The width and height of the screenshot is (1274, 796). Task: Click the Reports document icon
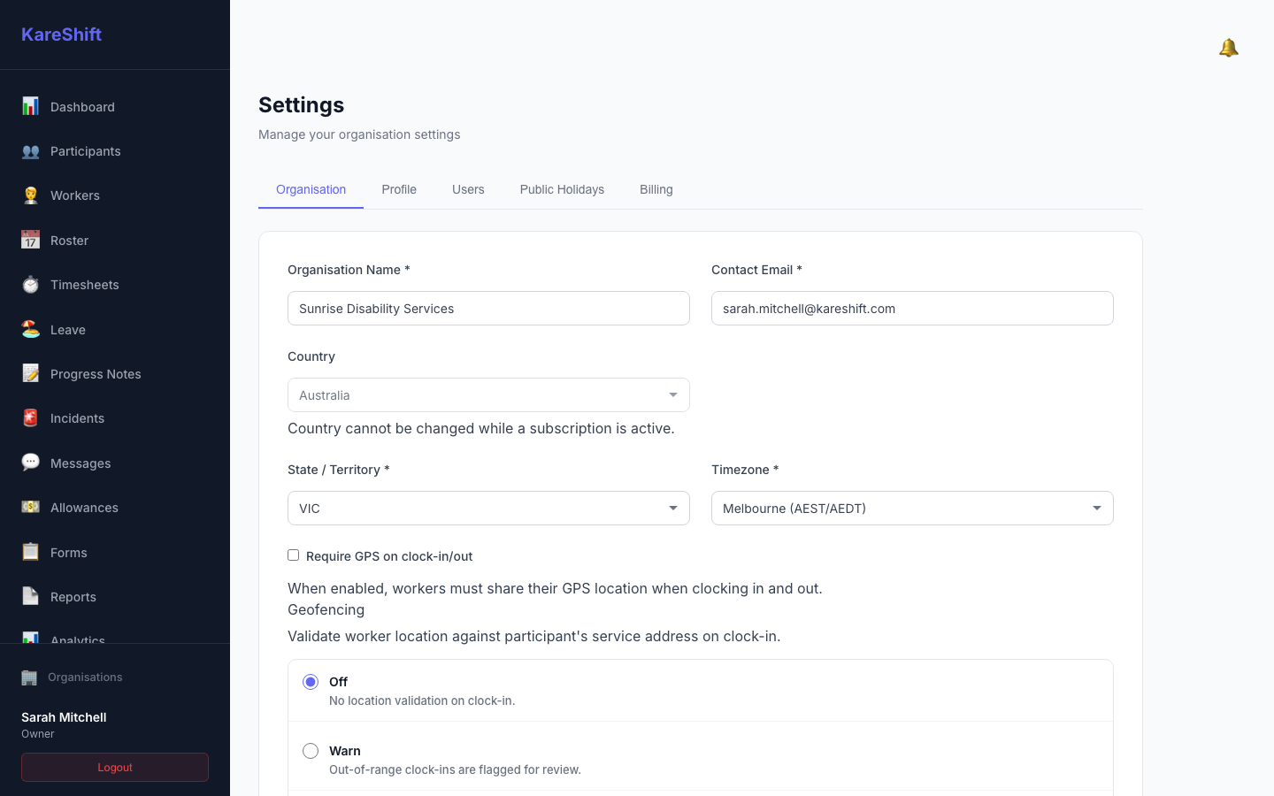pyautogui.click(x=30, y=596)
